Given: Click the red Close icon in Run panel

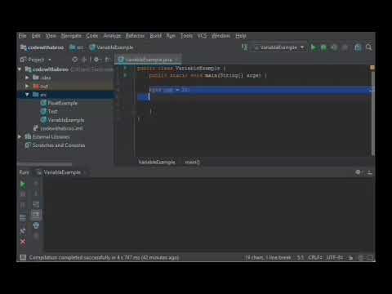Looking at the screenshot, I should click(23, 242).
